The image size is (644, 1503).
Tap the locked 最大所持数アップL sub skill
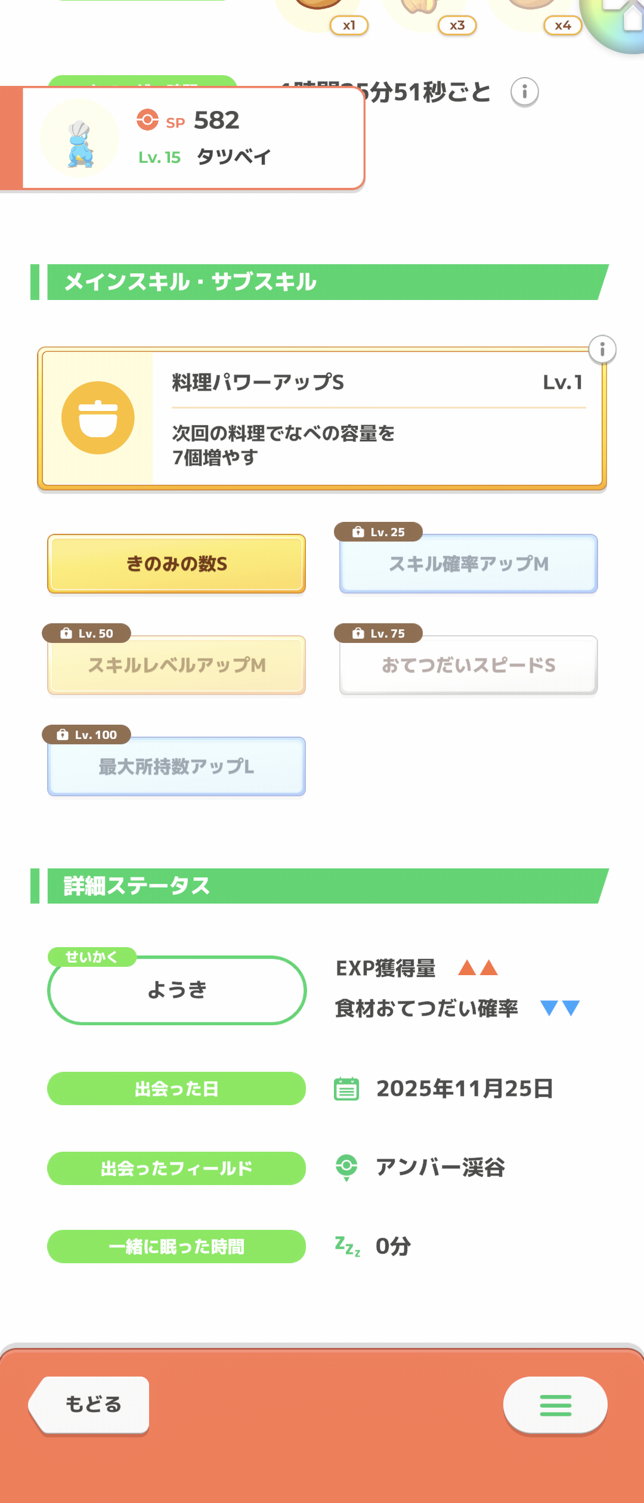[177, 767]
